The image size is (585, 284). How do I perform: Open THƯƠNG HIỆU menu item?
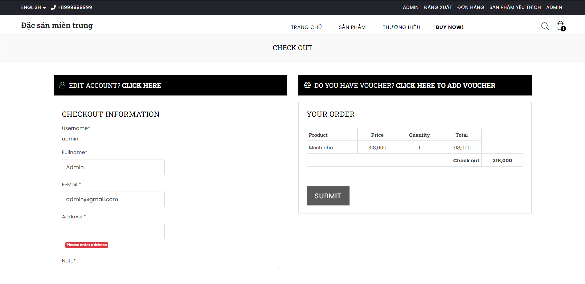401,27
